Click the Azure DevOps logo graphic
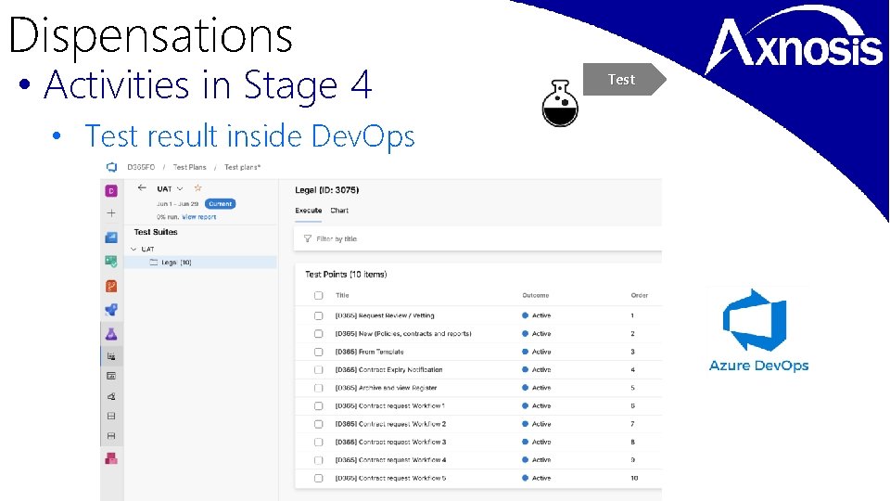 point(755,320)
